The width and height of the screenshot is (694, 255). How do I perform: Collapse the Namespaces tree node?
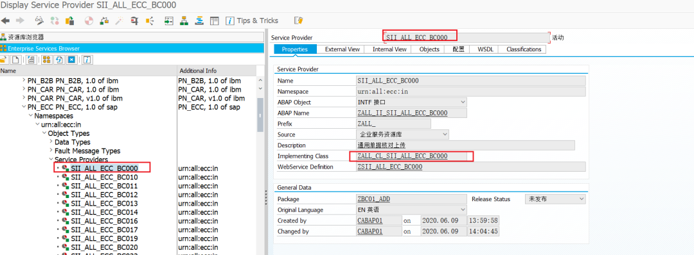[x=30, y=115]
